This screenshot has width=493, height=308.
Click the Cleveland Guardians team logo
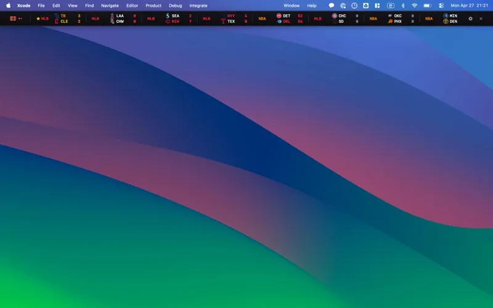coord(57,22)
